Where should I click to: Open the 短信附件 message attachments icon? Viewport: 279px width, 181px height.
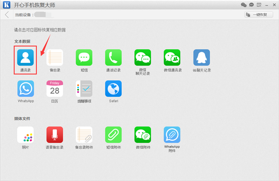113,135
